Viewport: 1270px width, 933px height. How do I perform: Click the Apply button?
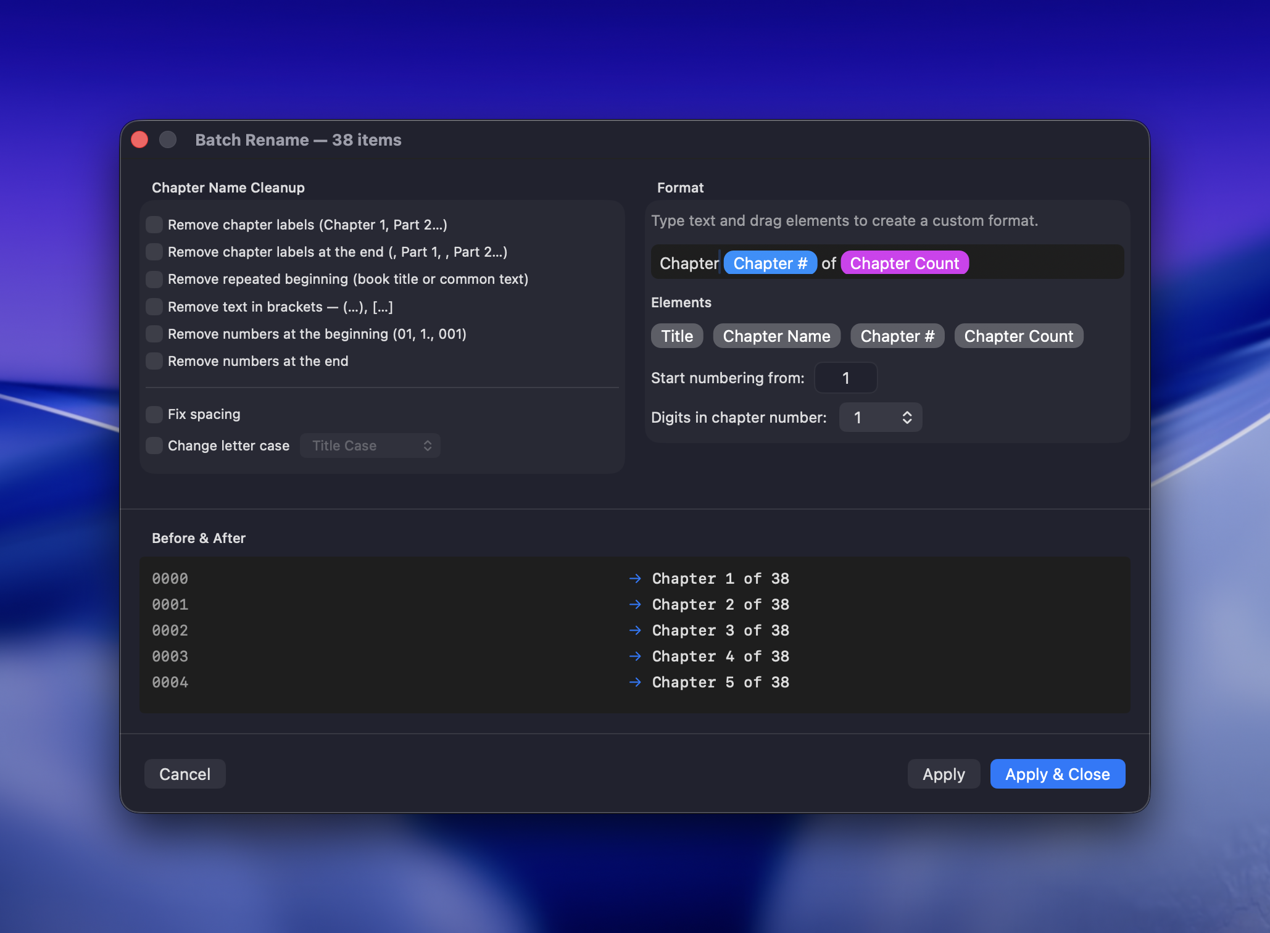point(943,774)
